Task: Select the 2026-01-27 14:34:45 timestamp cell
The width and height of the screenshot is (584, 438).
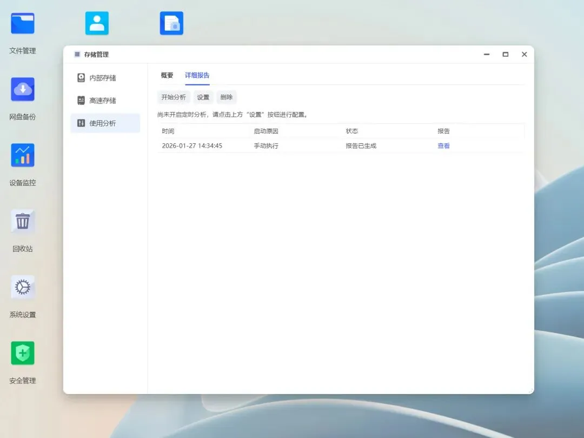Action: click(x=192, y=145)
